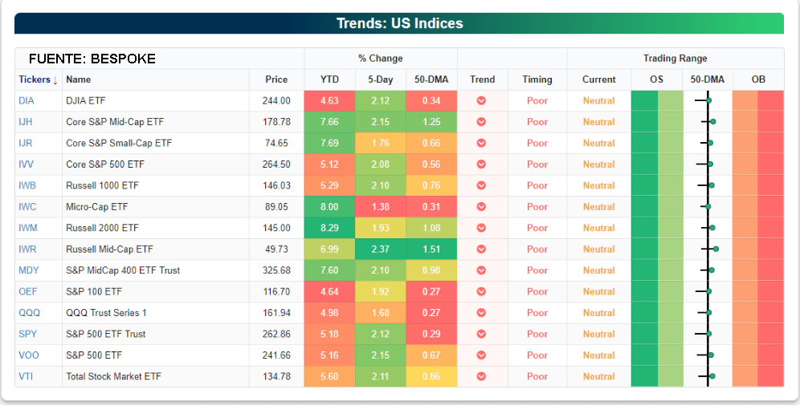Click the DIA row downtrend arrow icon
800x410 pixels.
point(482,101)
